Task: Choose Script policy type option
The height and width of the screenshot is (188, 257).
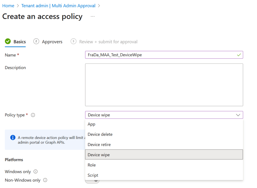Action: 93,175
